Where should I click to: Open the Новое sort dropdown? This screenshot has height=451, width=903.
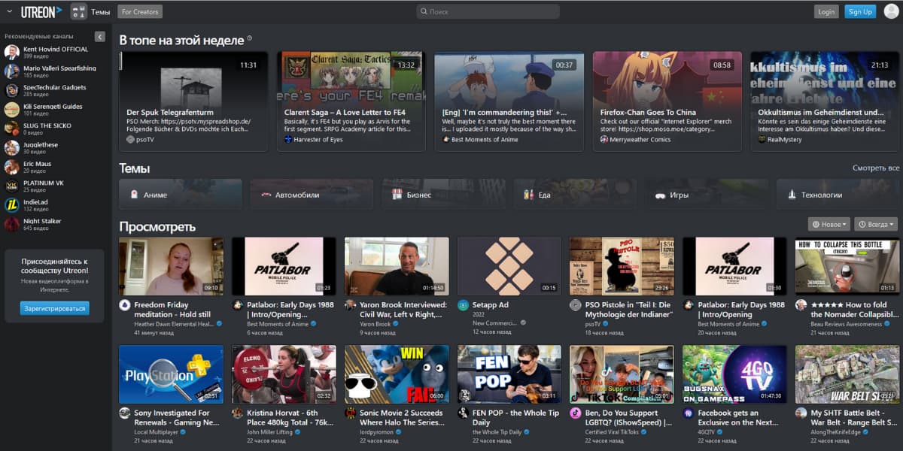point(829,224)
